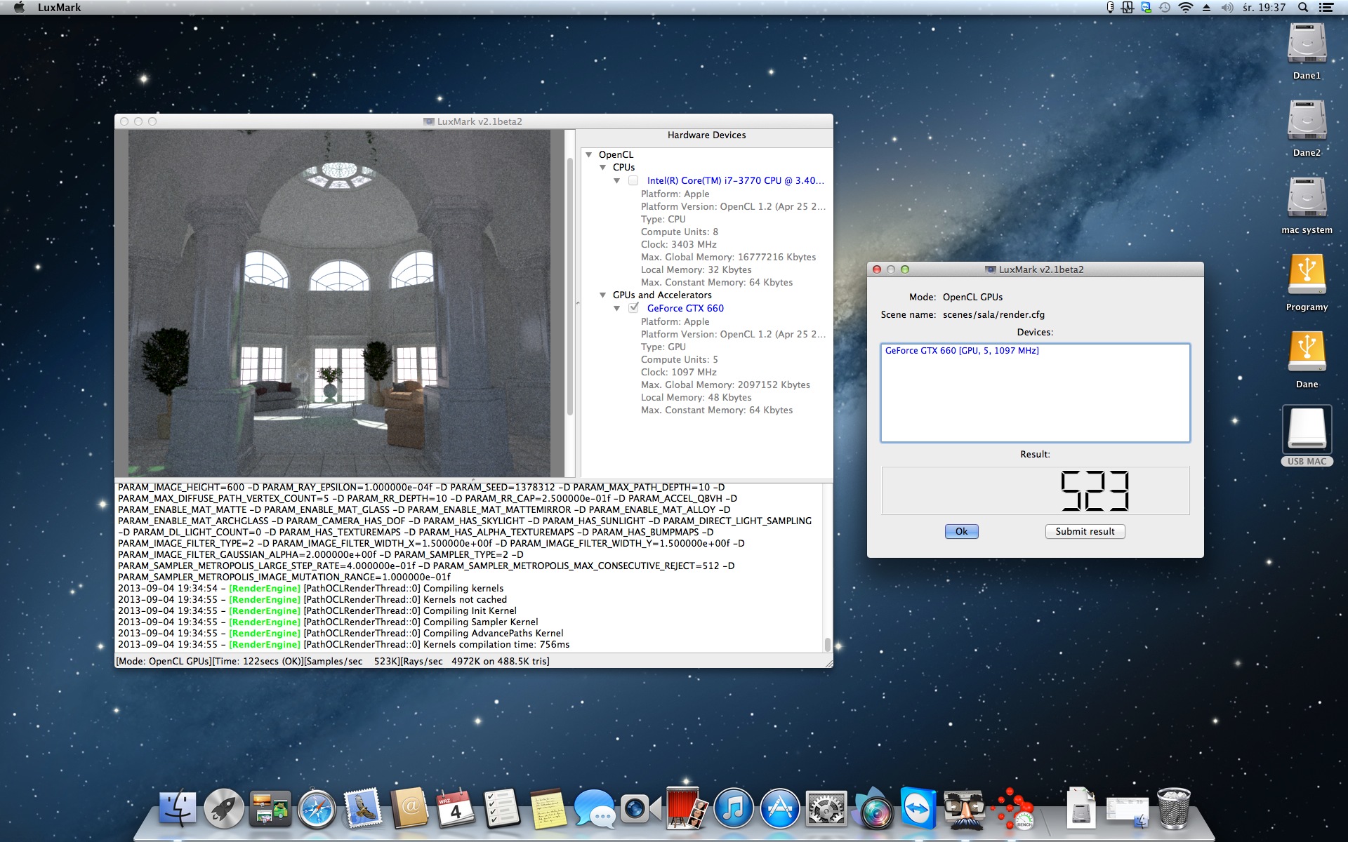Open Finder from the Dock

point(178,809)
